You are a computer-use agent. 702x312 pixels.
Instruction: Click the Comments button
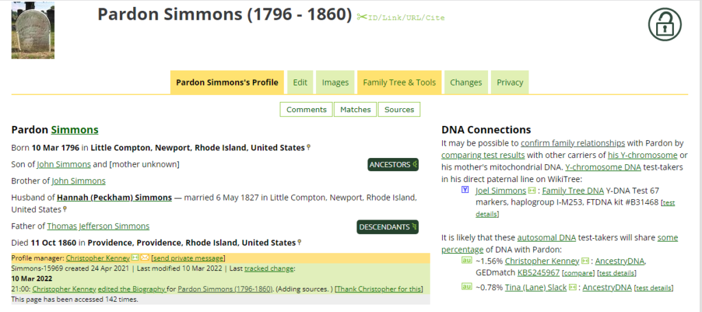tap(306, 109)
